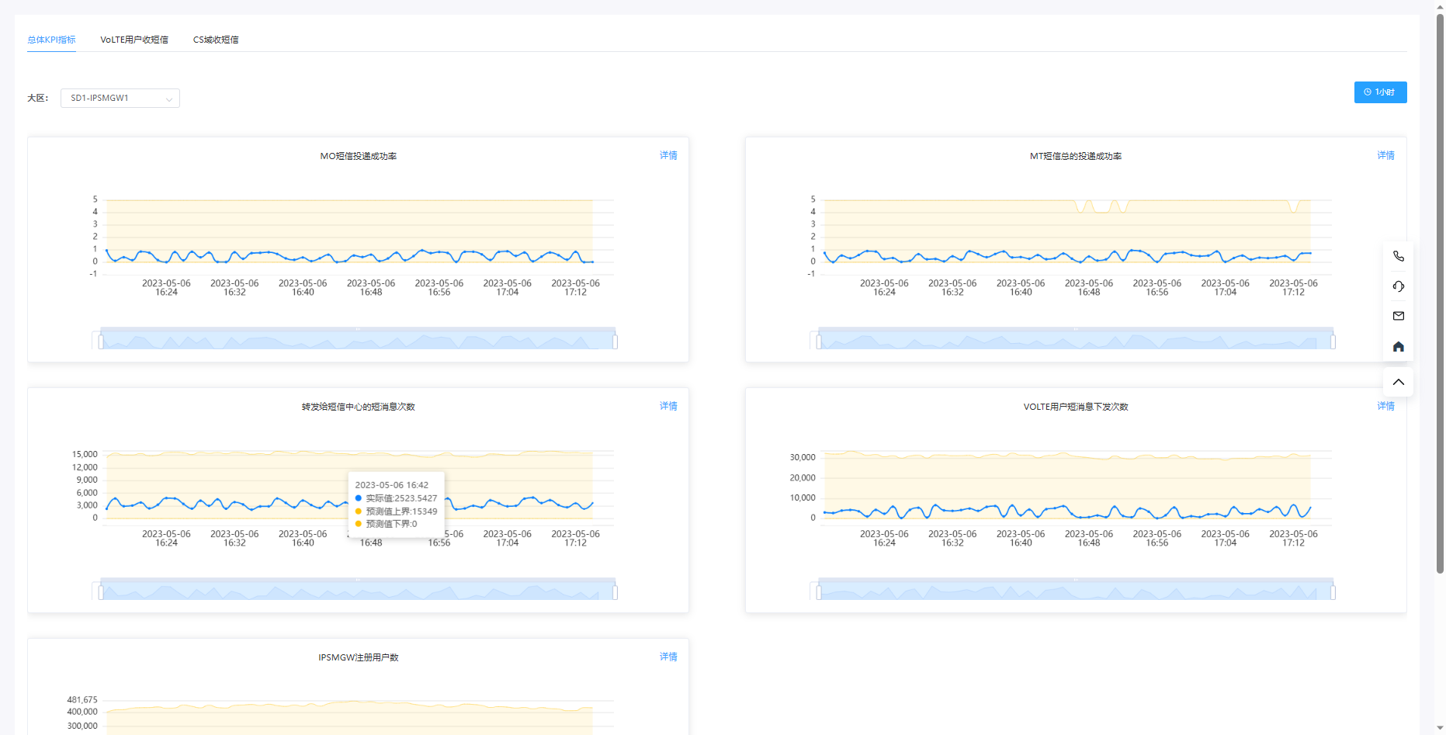Image resolution: width=1446 pixels, height=735 pixels.
Task: Click the MO短信投递成功率 chart title
Action: tap(359, 156)
